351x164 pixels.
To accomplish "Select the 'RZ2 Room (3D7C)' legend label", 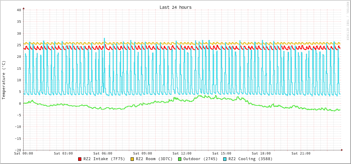I will (x=154, y=159).
